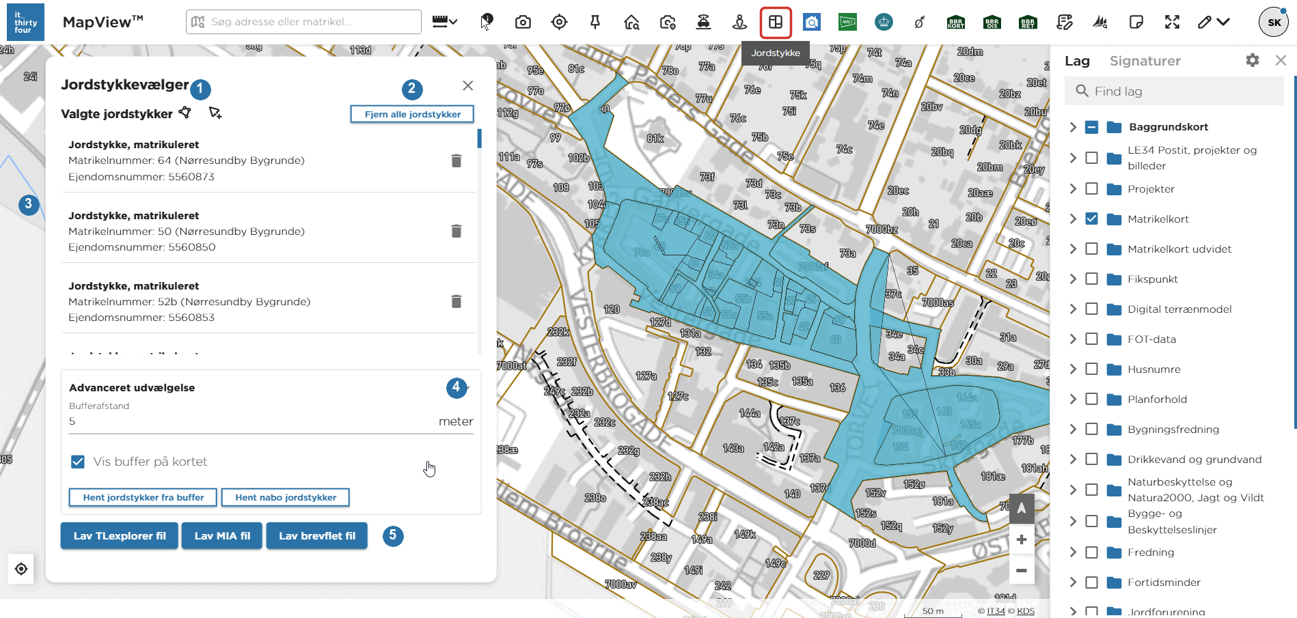Open BBR RET tool

(1028, 22)
